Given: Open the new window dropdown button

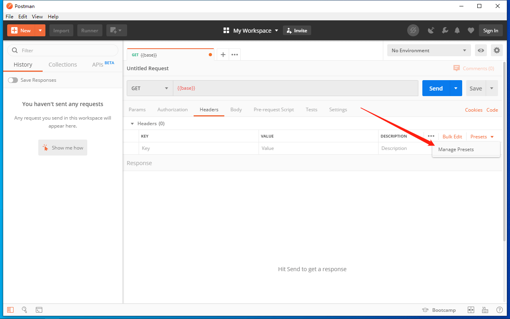Looking at the screenshot, I should click(116, 30).
